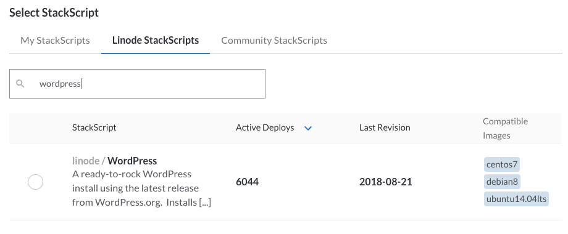Switch to My StackScripts tab
568x234 pixels.
55,41
